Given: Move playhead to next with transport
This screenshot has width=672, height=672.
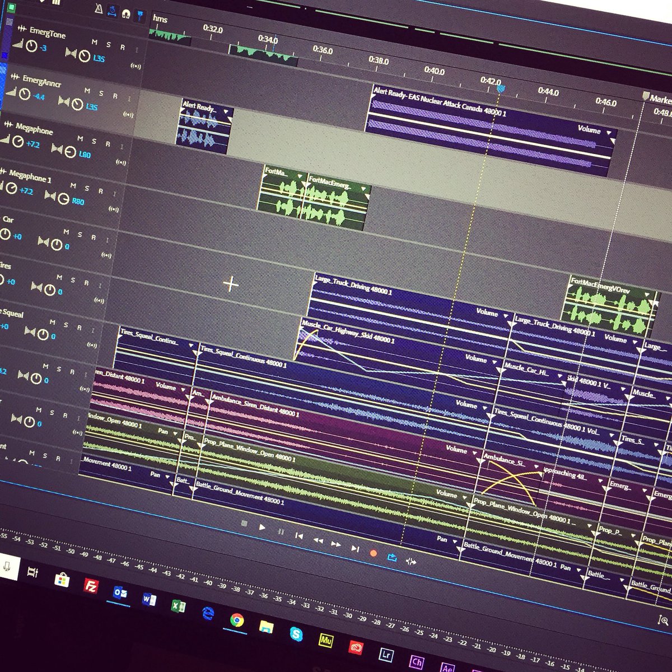Looking at the screenshot, I should [355, 548].
